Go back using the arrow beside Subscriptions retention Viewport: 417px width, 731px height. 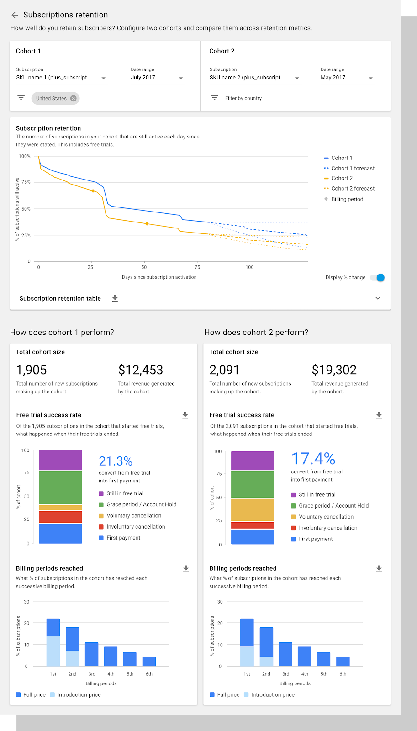(15, 15)
